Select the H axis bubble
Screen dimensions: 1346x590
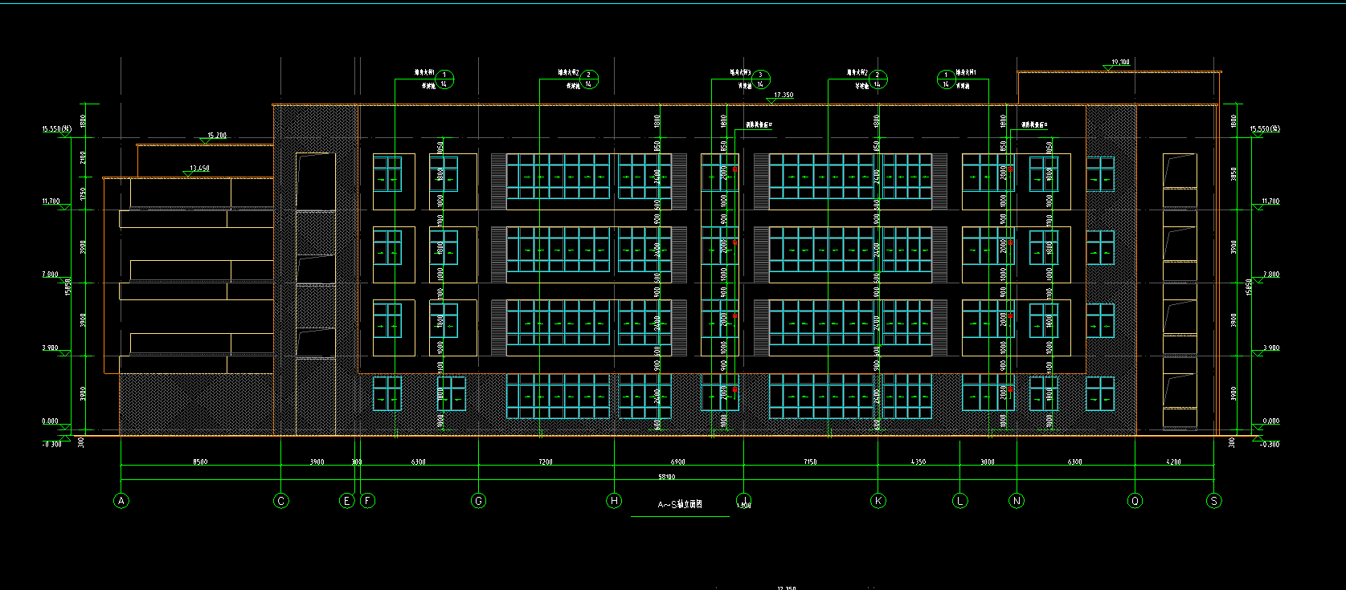614,501
